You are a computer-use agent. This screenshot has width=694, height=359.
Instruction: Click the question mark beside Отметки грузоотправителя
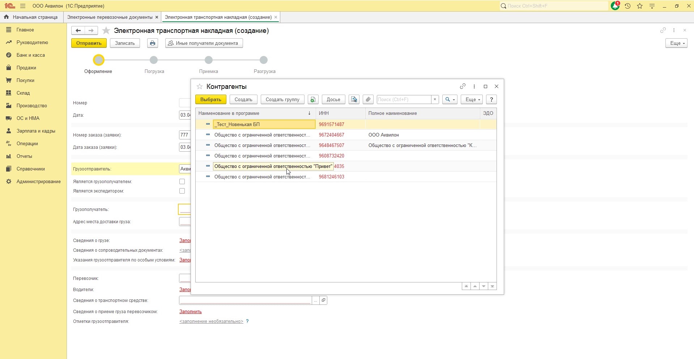pos(247,321)
